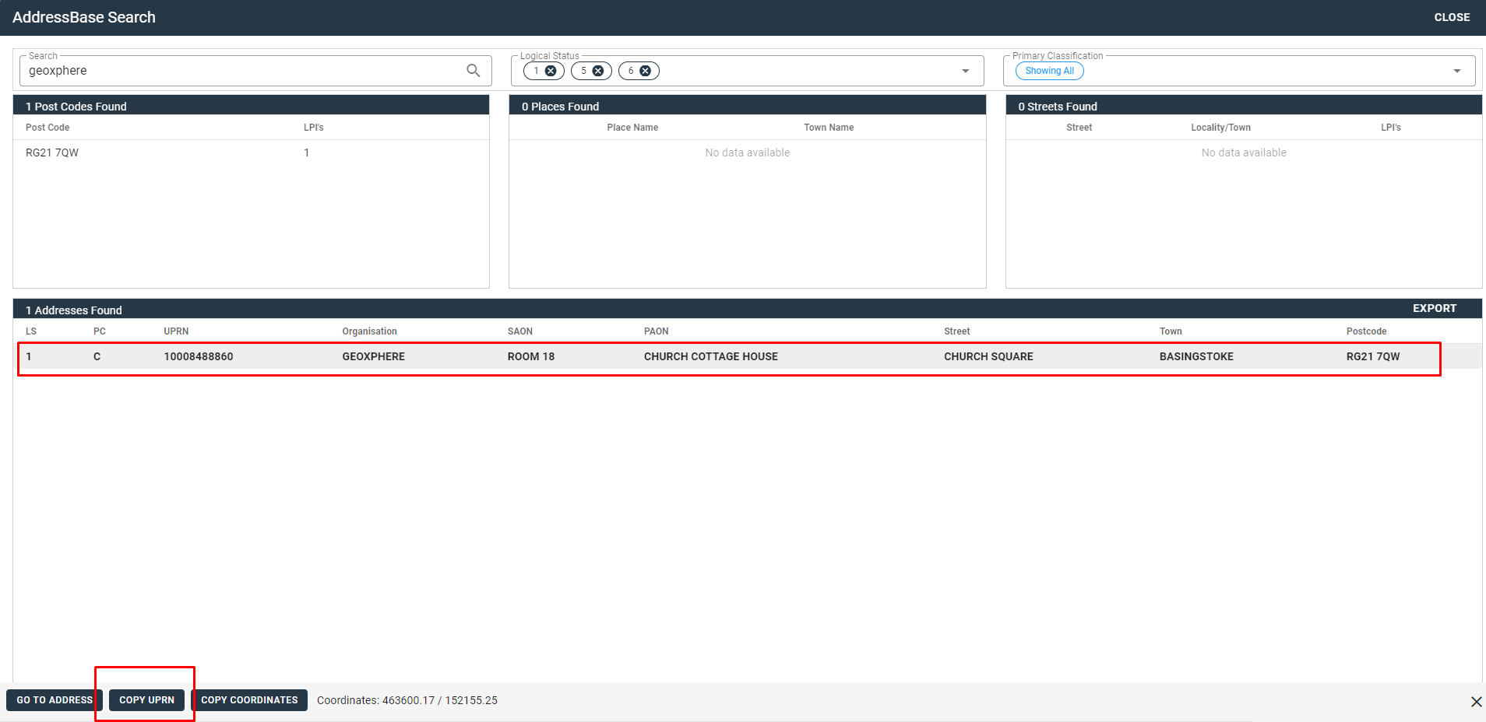Sort addresses by Town column header
Screen dimensions: 1486x722
pos(1171,331)
